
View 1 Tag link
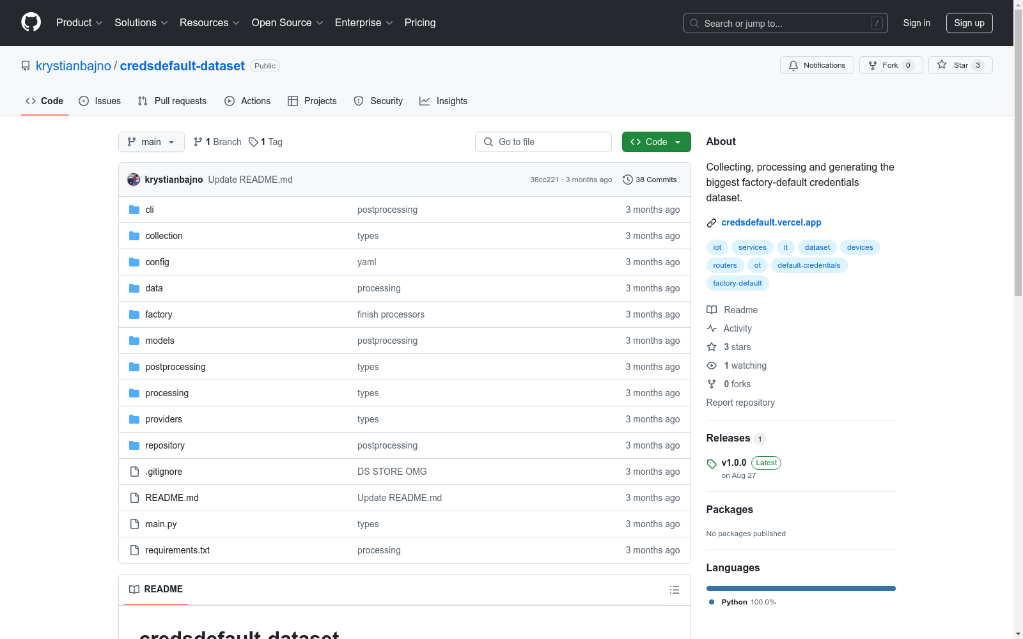tap(265, 142)
